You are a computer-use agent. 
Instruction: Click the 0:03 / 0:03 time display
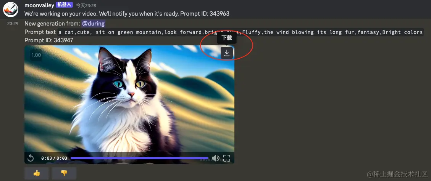[54, 158]
